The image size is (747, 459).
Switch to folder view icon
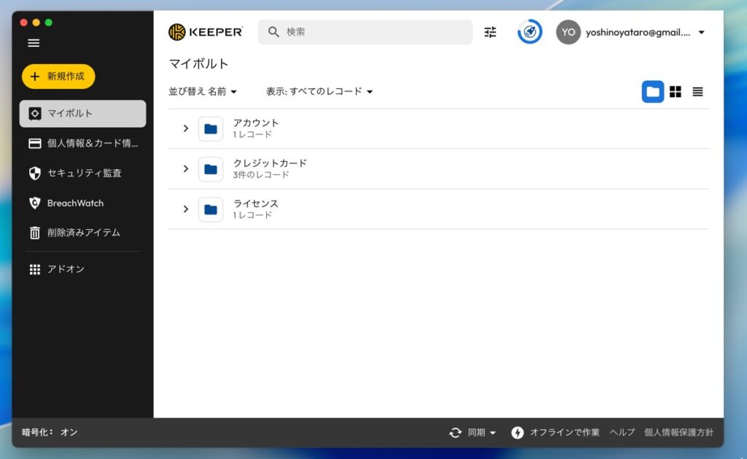click(x=653, y=92)
